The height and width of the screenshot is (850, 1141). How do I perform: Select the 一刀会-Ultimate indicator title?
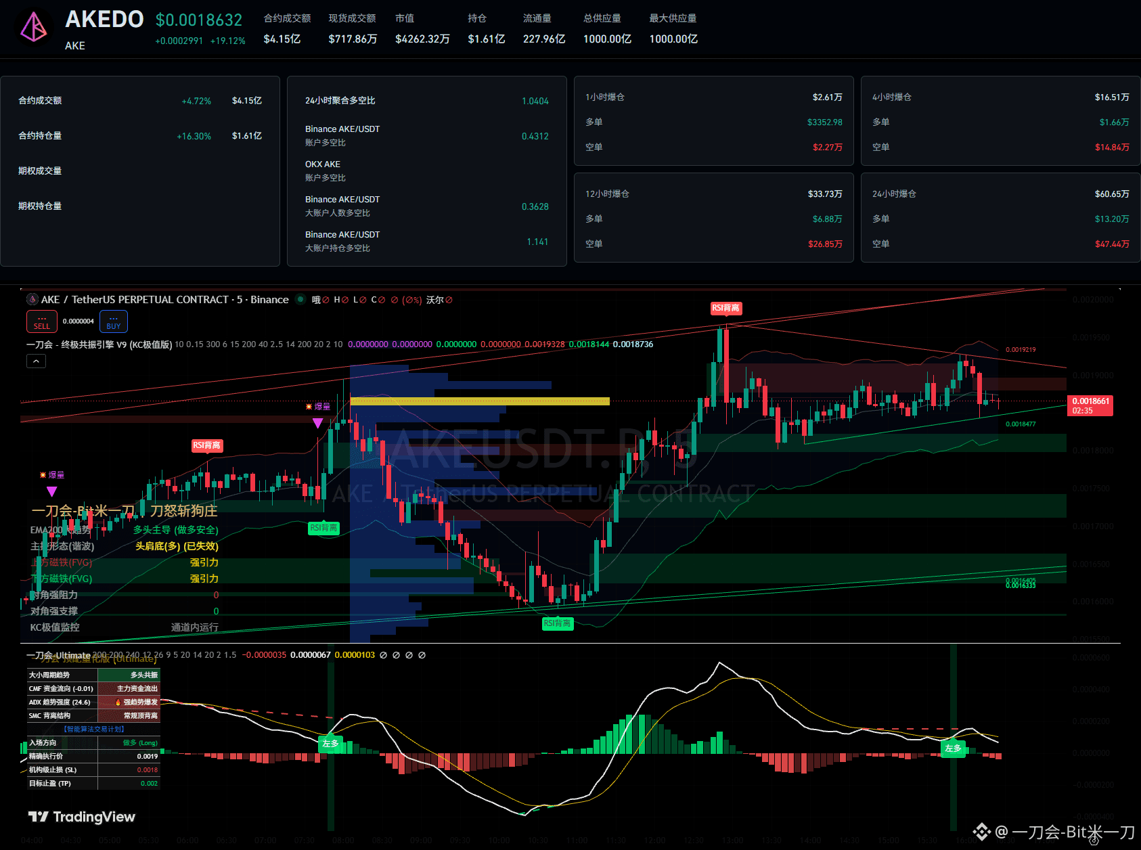pos(58,655)
